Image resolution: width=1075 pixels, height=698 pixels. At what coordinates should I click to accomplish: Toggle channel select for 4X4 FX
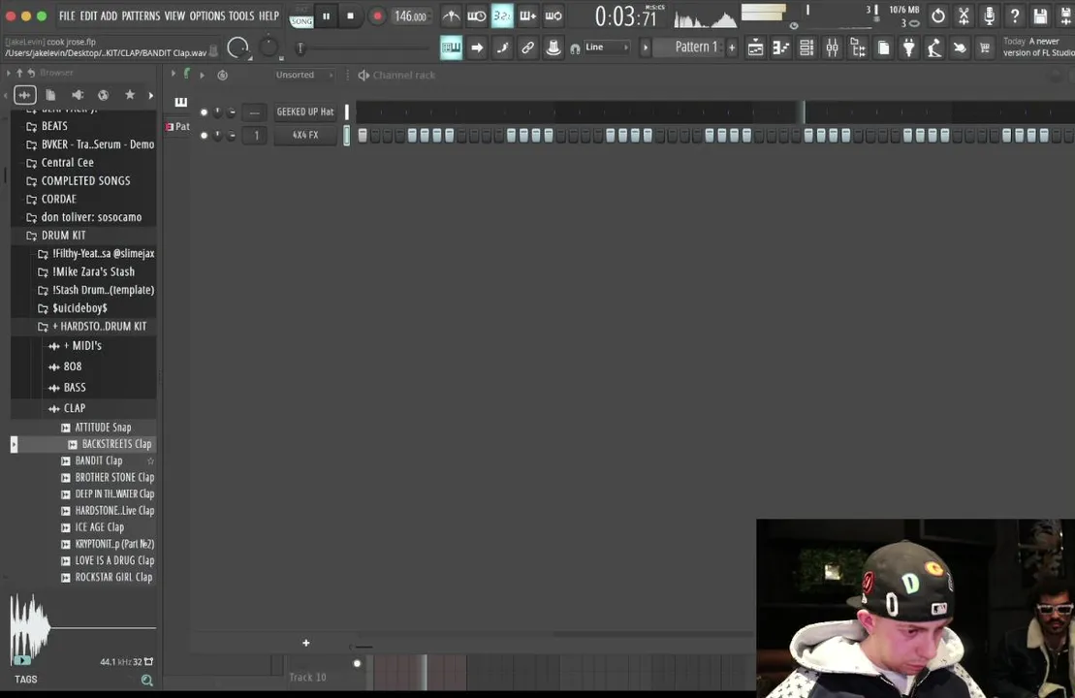point(347,136)
